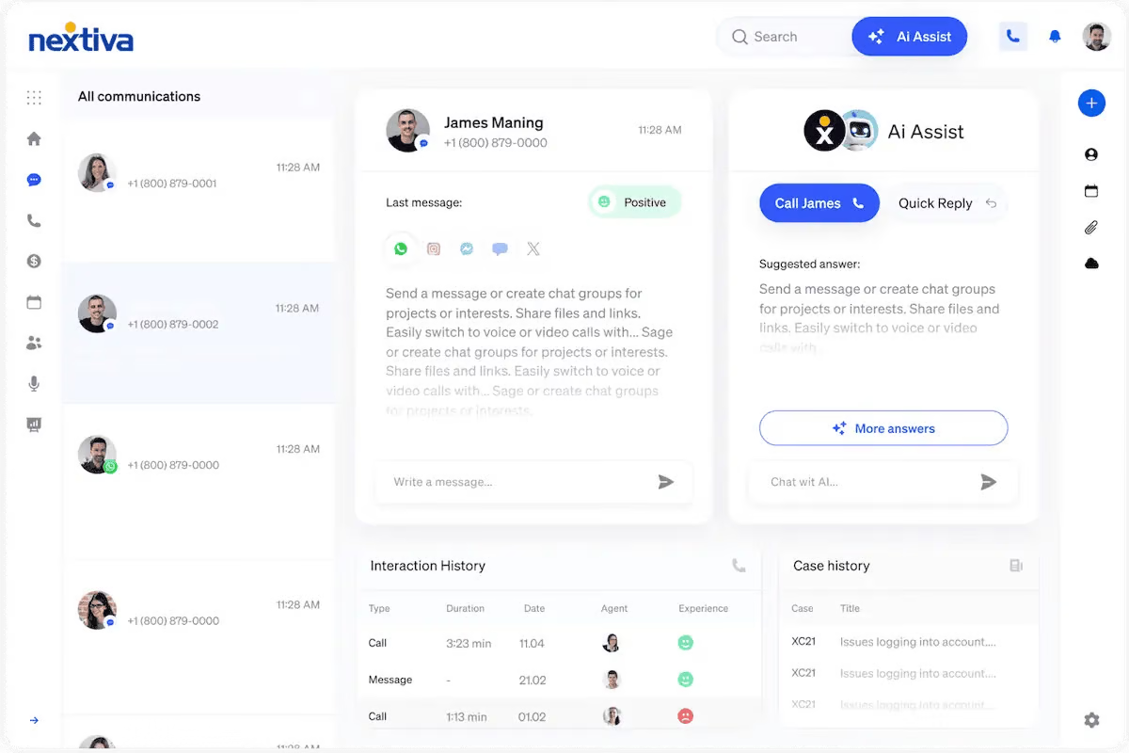Click the blue plus add button
1129x753 pixels.
(x=1091, y=104)
